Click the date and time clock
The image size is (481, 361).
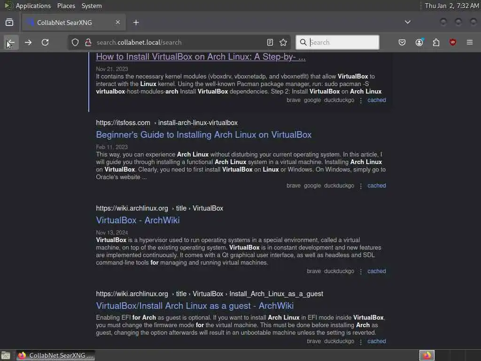(451, 6)
